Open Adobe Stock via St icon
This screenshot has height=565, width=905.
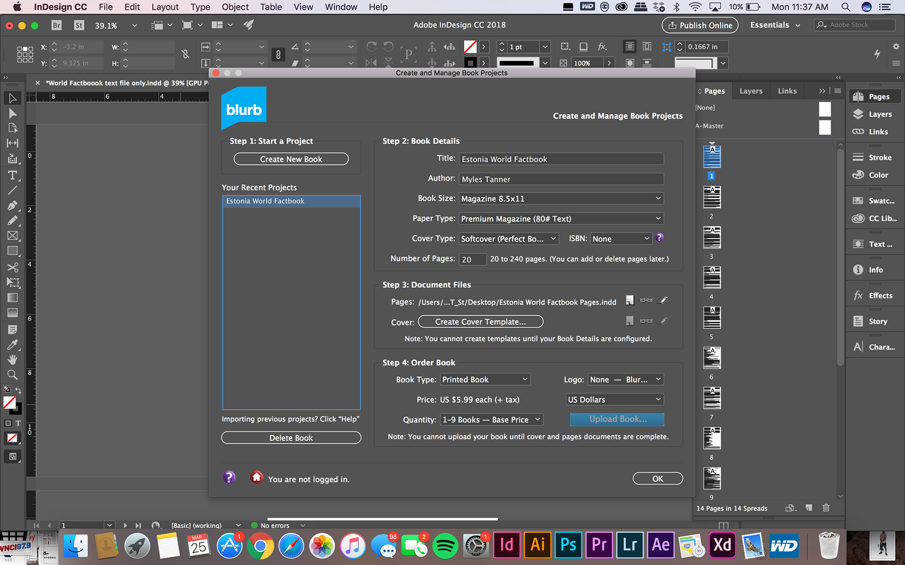pyautogui.click(x=79, y=25)
